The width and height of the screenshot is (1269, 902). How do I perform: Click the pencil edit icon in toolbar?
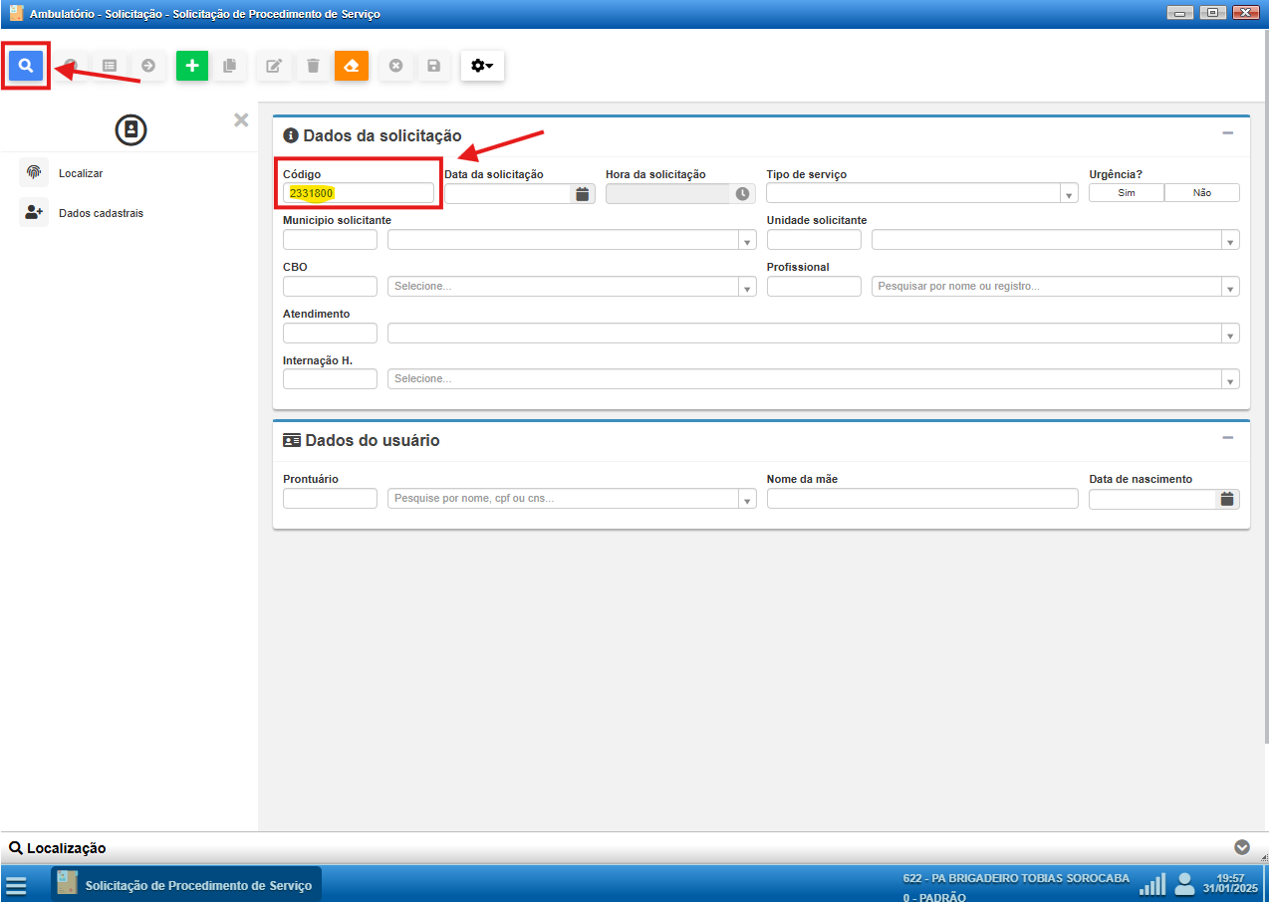coord(273,66)
